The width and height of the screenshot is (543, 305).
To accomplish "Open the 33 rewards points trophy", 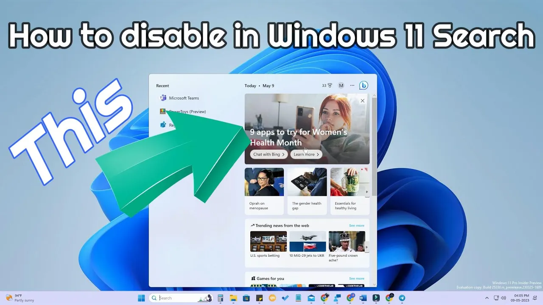I will tap(327, 86).
